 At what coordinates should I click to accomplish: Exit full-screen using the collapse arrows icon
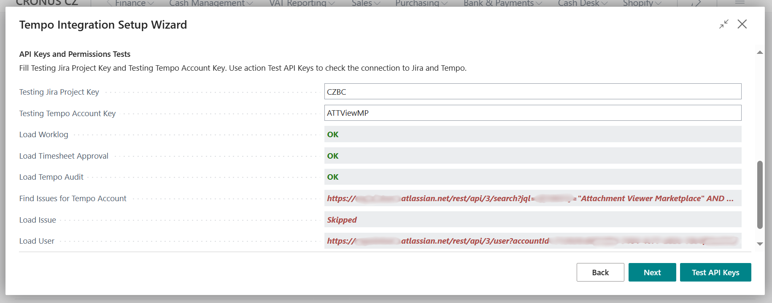(724, 24)
